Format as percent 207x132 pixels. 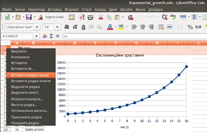coord(190,27)
